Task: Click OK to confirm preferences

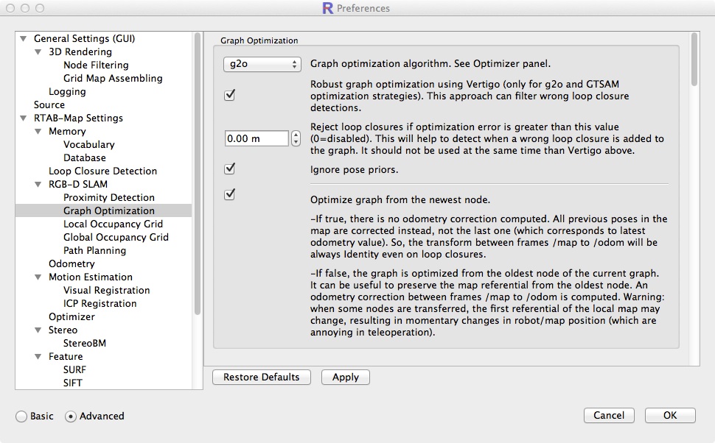Action: click(x=669, y=416)
